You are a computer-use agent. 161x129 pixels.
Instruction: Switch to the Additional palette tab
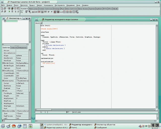tap(33, 9)
